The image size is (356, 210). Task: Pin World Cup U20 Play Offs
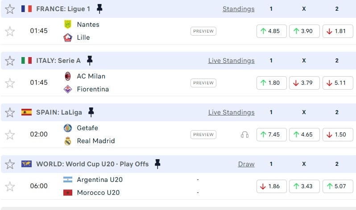click(x=157, y=164)
